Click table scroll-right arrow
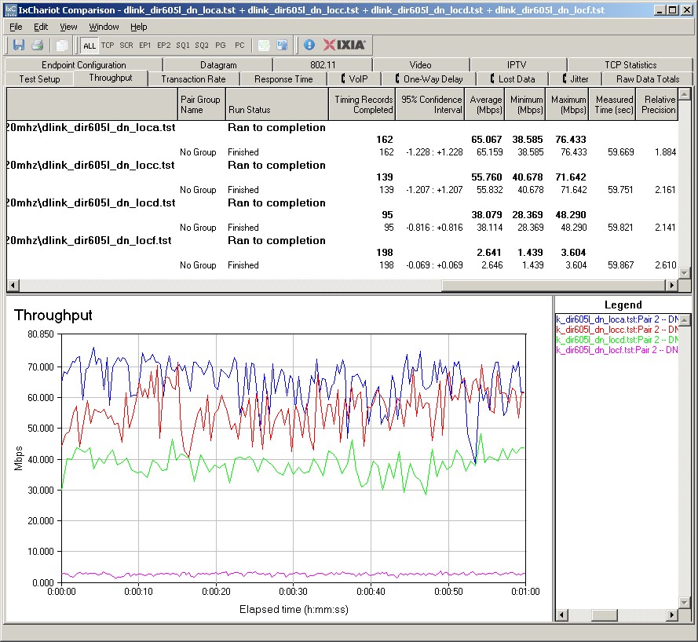698x642 pixels. click(672, 285)
